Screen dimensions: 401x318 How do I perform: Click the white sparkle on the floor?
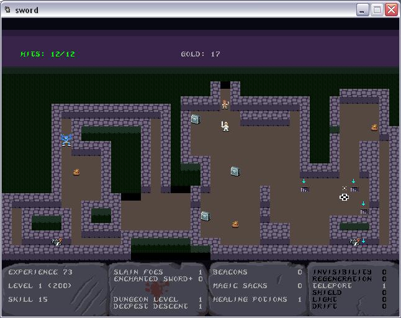coord(345,188)
